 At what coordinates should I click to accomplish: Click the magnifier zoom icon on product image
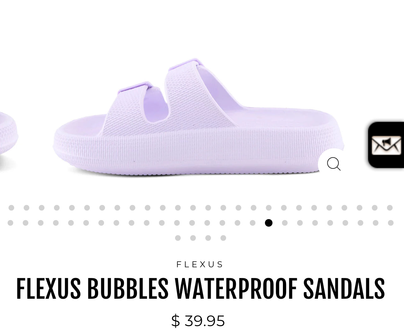[x=334, y=164]
